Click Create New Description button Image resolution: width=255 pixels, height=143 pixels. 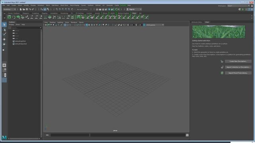point(238,61)
